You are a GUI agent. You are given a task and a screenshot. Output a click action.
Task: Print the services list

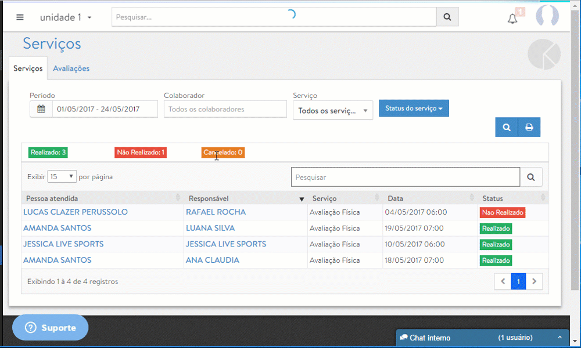(x=529, y=127)
